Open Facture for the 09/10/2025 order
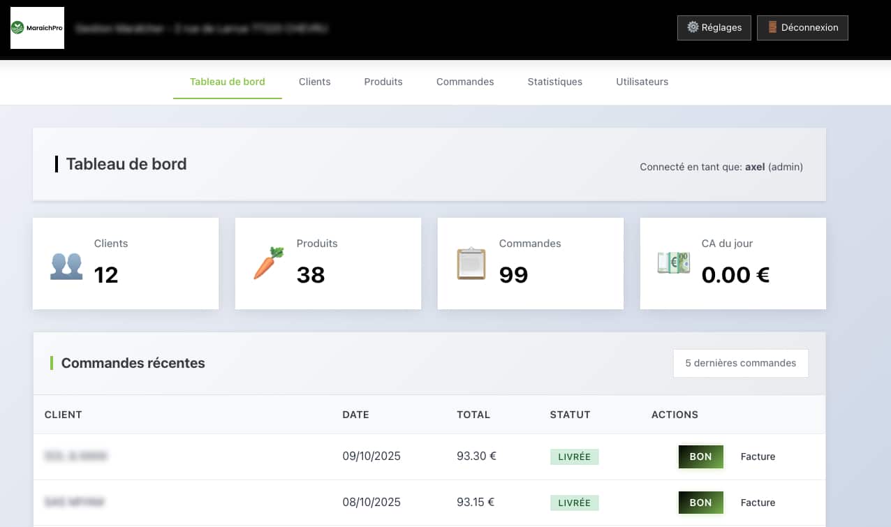Image resolution: width=891 pixels, height=527 pixels. tap(758, 457)
